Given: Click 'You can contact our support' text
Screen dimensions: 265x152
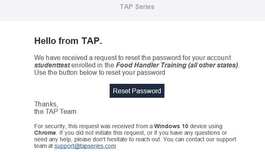Looking at the screenshot, I should (199, 139).
